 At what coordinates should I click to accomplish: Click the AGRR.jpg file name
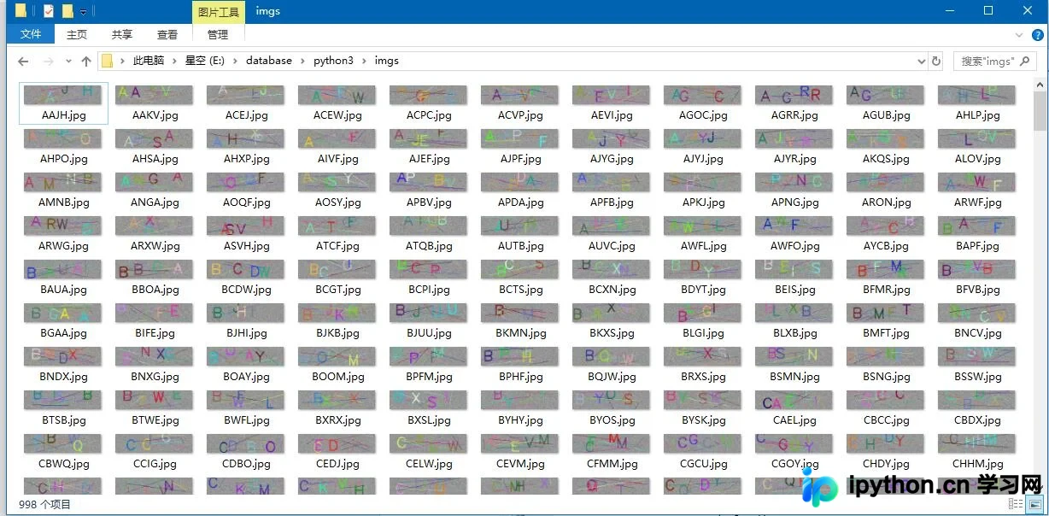pos(794,115)
